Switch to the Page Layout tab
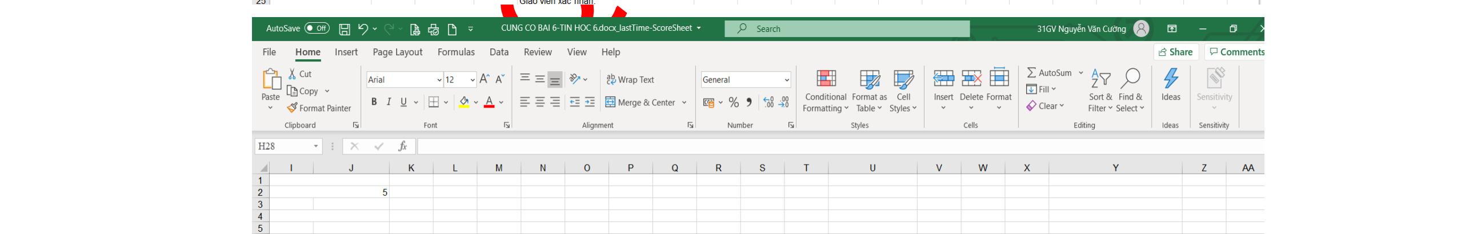Image resolution: width=1457 pixels, height=234 pixels. 398,52
